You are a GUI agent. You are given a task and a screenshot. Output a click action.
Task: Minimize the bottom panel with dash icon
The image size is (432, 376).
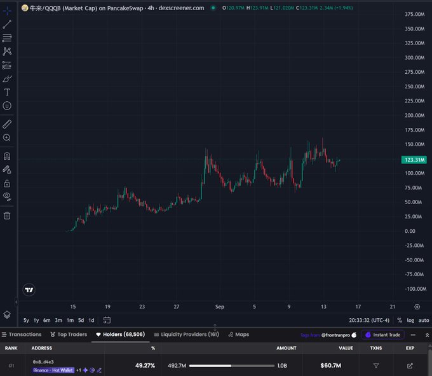click(413, 335)
